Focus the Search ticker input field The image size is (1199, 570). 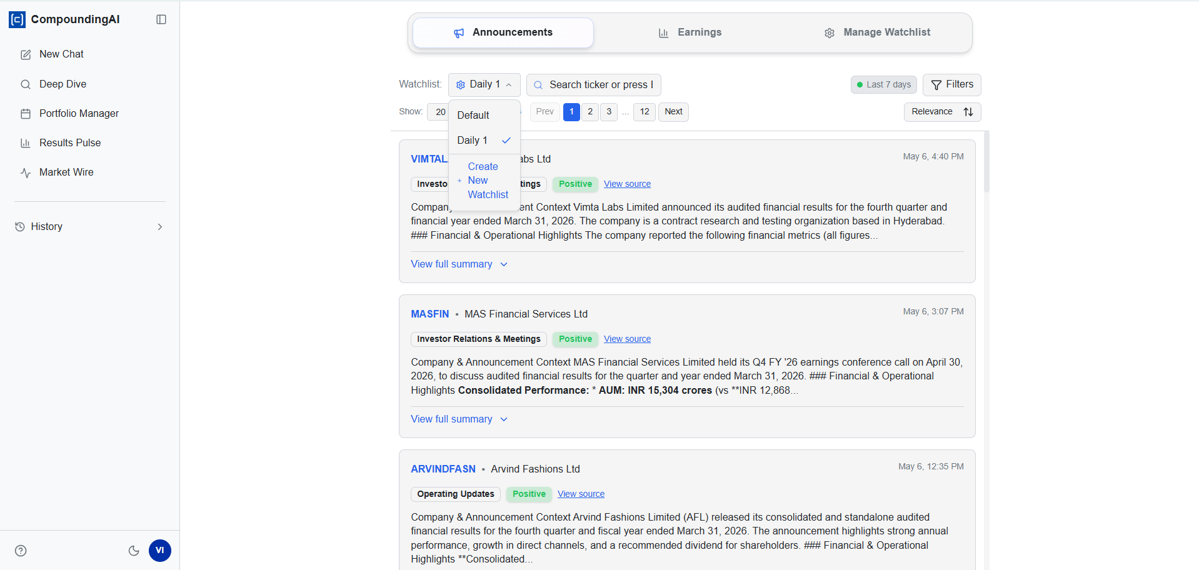(594, 84)
